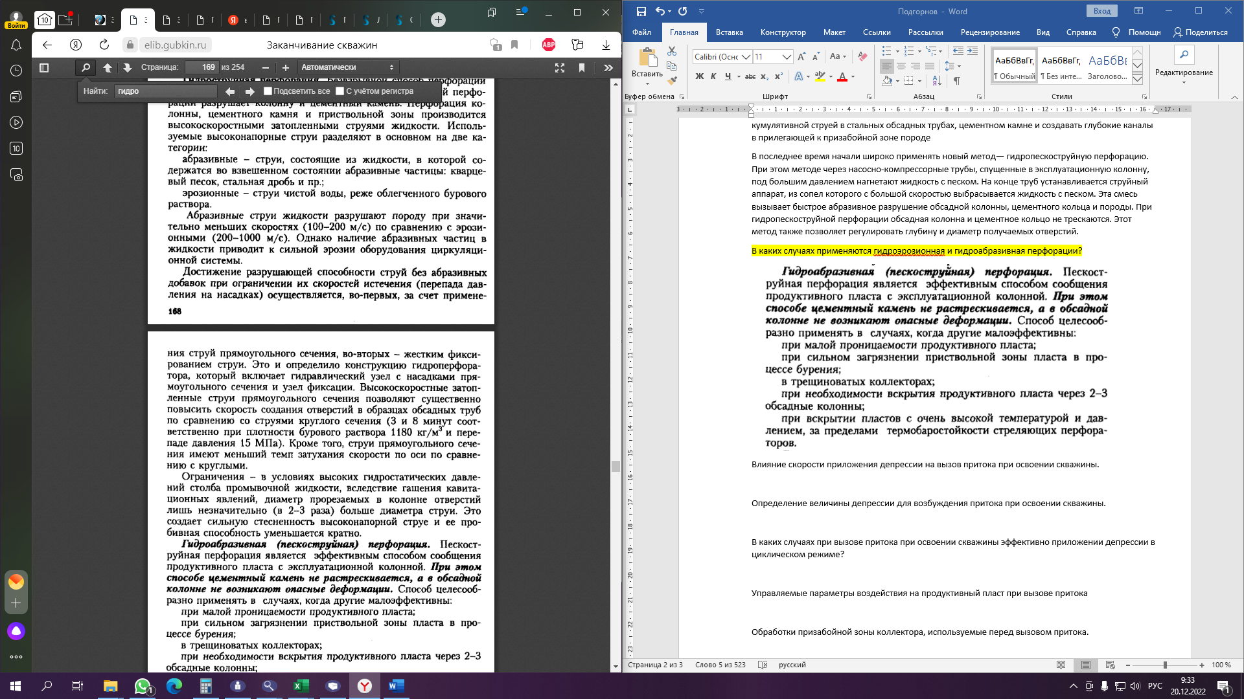
Task: Open the 'Файл' tab in Word
Action: tap(641, 32)
